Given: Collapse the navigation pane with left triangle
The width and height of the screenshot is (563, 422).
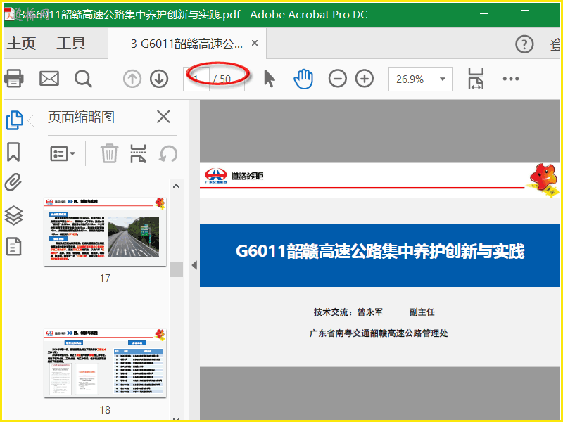Looking at the screenshot, I should pyautogui.click(x=194, y=265).
